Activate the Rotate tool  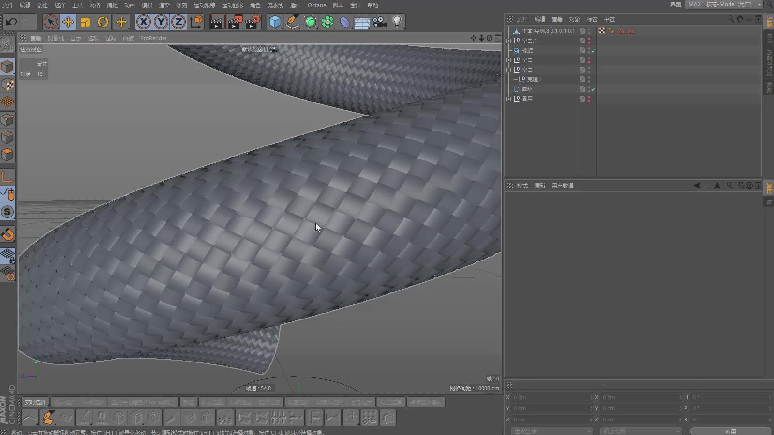click(x=103, y=22)
